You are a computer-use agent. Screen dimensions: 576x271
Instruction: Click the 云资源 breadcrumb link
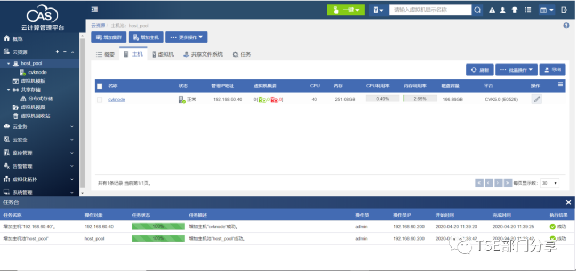pyautogui.click(x=98, y=26)
